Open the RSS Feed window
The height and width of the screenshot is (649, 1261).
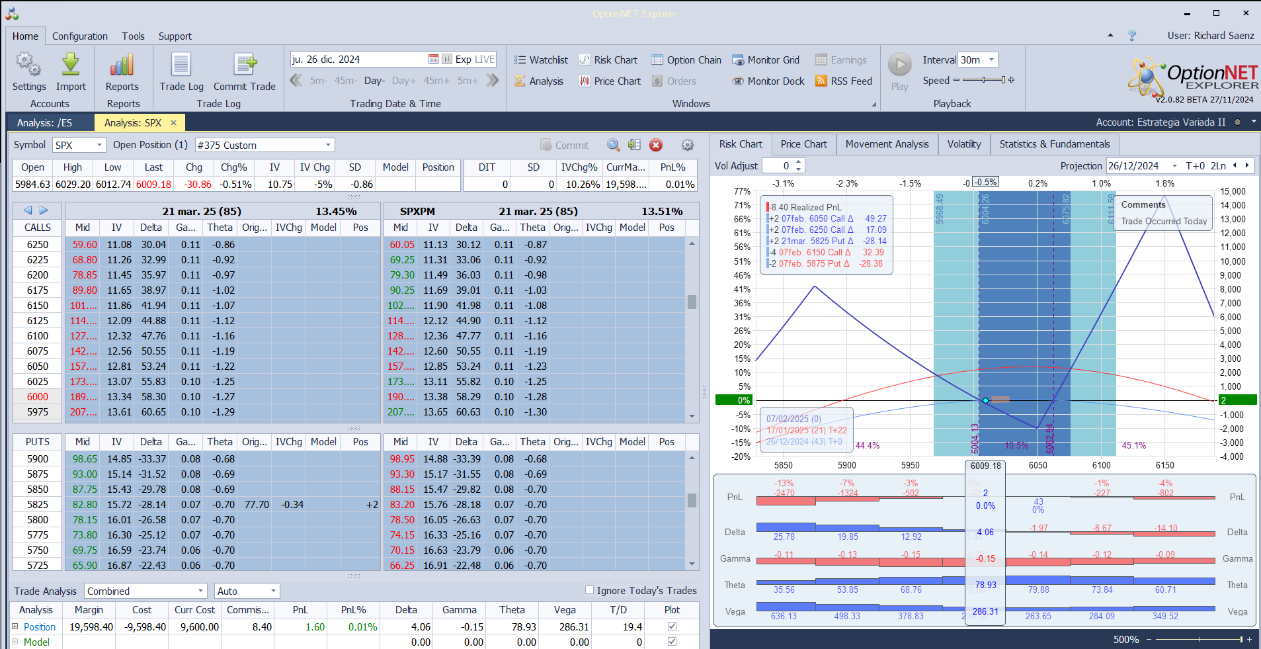tap(843, 81)
